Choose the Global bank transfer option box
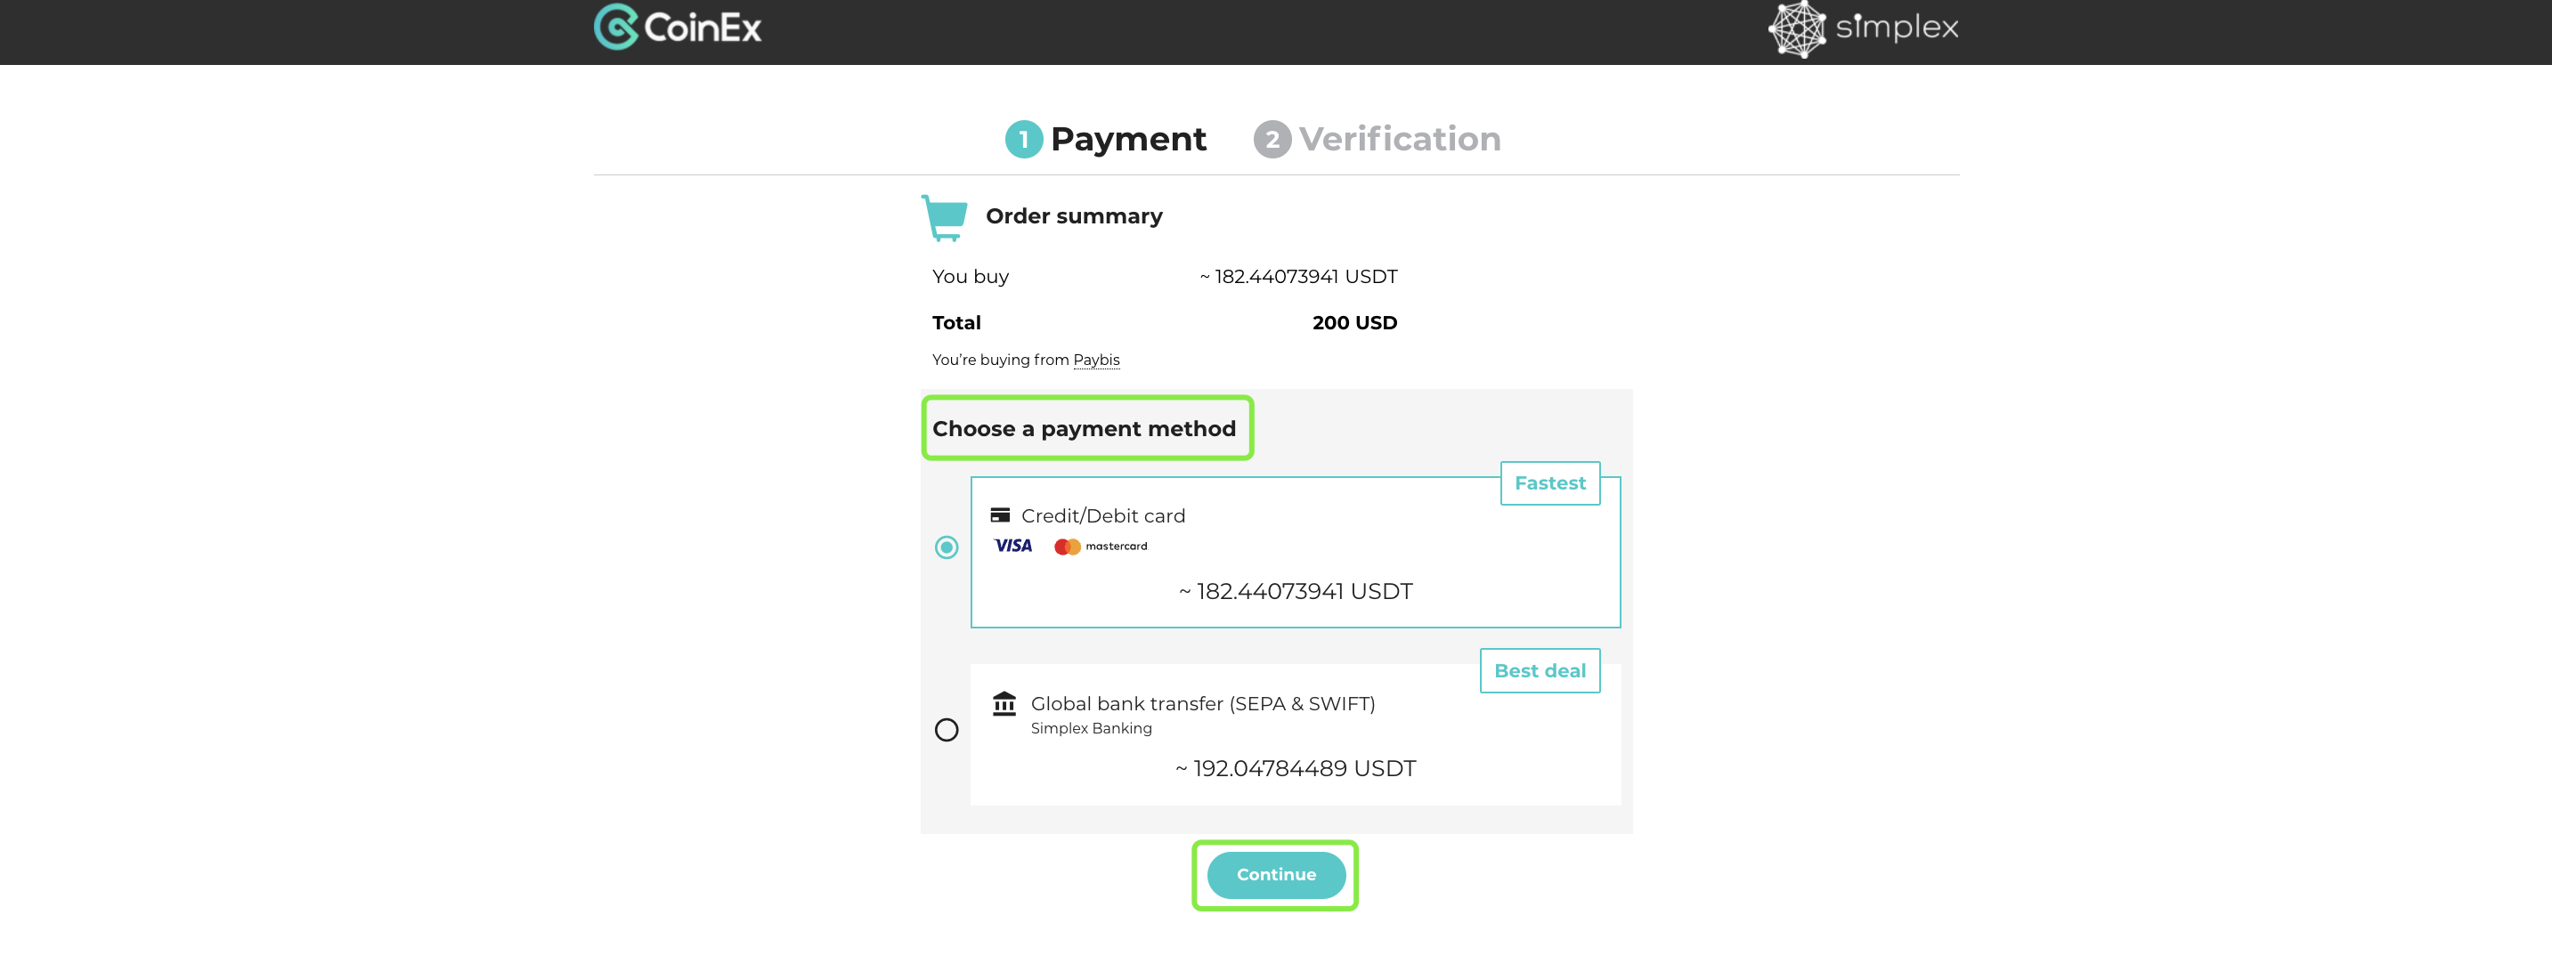The height and width of the screenshot is (972, 2552). pyautogui.click(x=1295, y=734)
